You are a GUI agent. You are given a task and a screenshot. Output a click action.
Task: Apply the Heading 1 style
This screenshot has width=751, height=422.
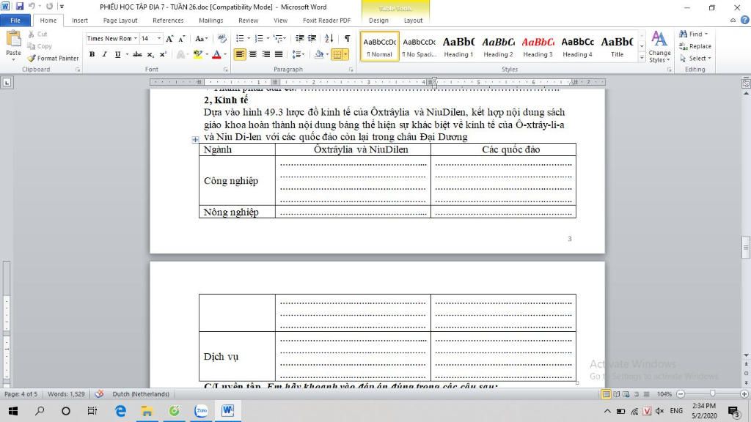[458, 47]
